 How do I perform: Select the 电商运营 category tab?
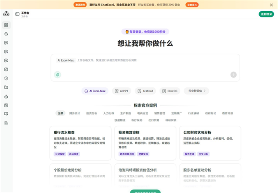click(x=143, y=113)
